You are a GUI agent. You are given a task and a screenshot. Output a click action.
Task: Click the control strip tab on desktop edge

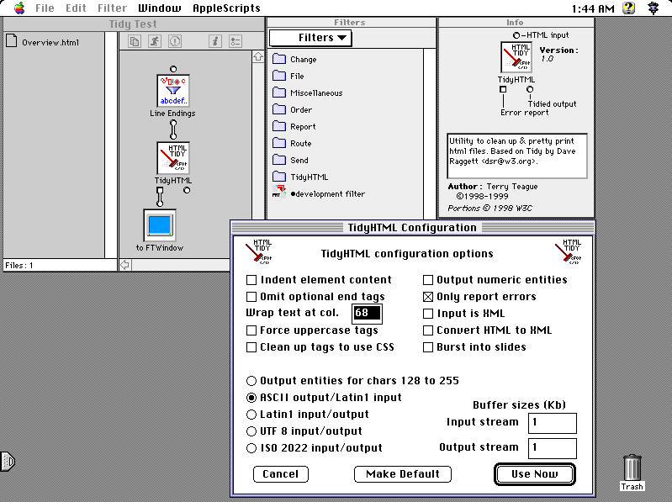[8, 462]
